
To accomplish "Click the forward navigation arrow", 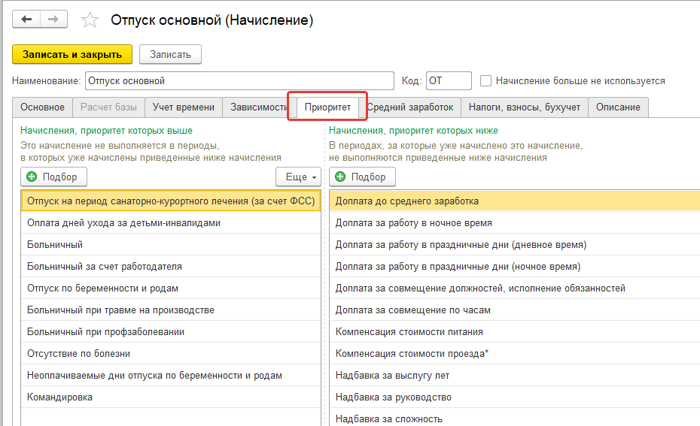I will (53, 20).
